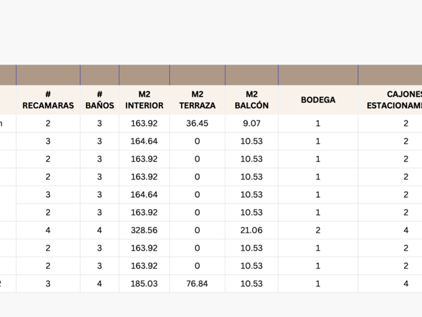Select the M2 TERRAZA header cell
Screen dimensions: 422x317
tap(197, 100)
